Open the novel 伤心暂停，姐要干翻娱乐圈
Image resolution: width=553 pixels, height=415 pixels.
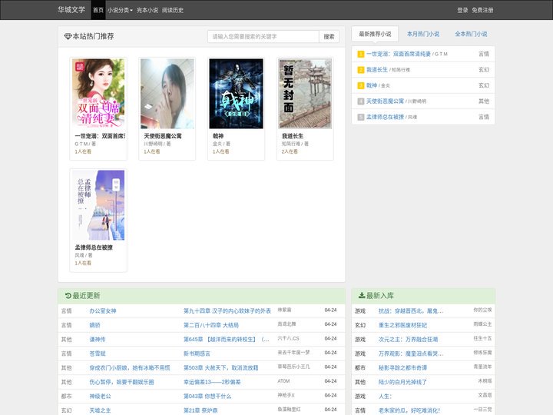[121, 382]
